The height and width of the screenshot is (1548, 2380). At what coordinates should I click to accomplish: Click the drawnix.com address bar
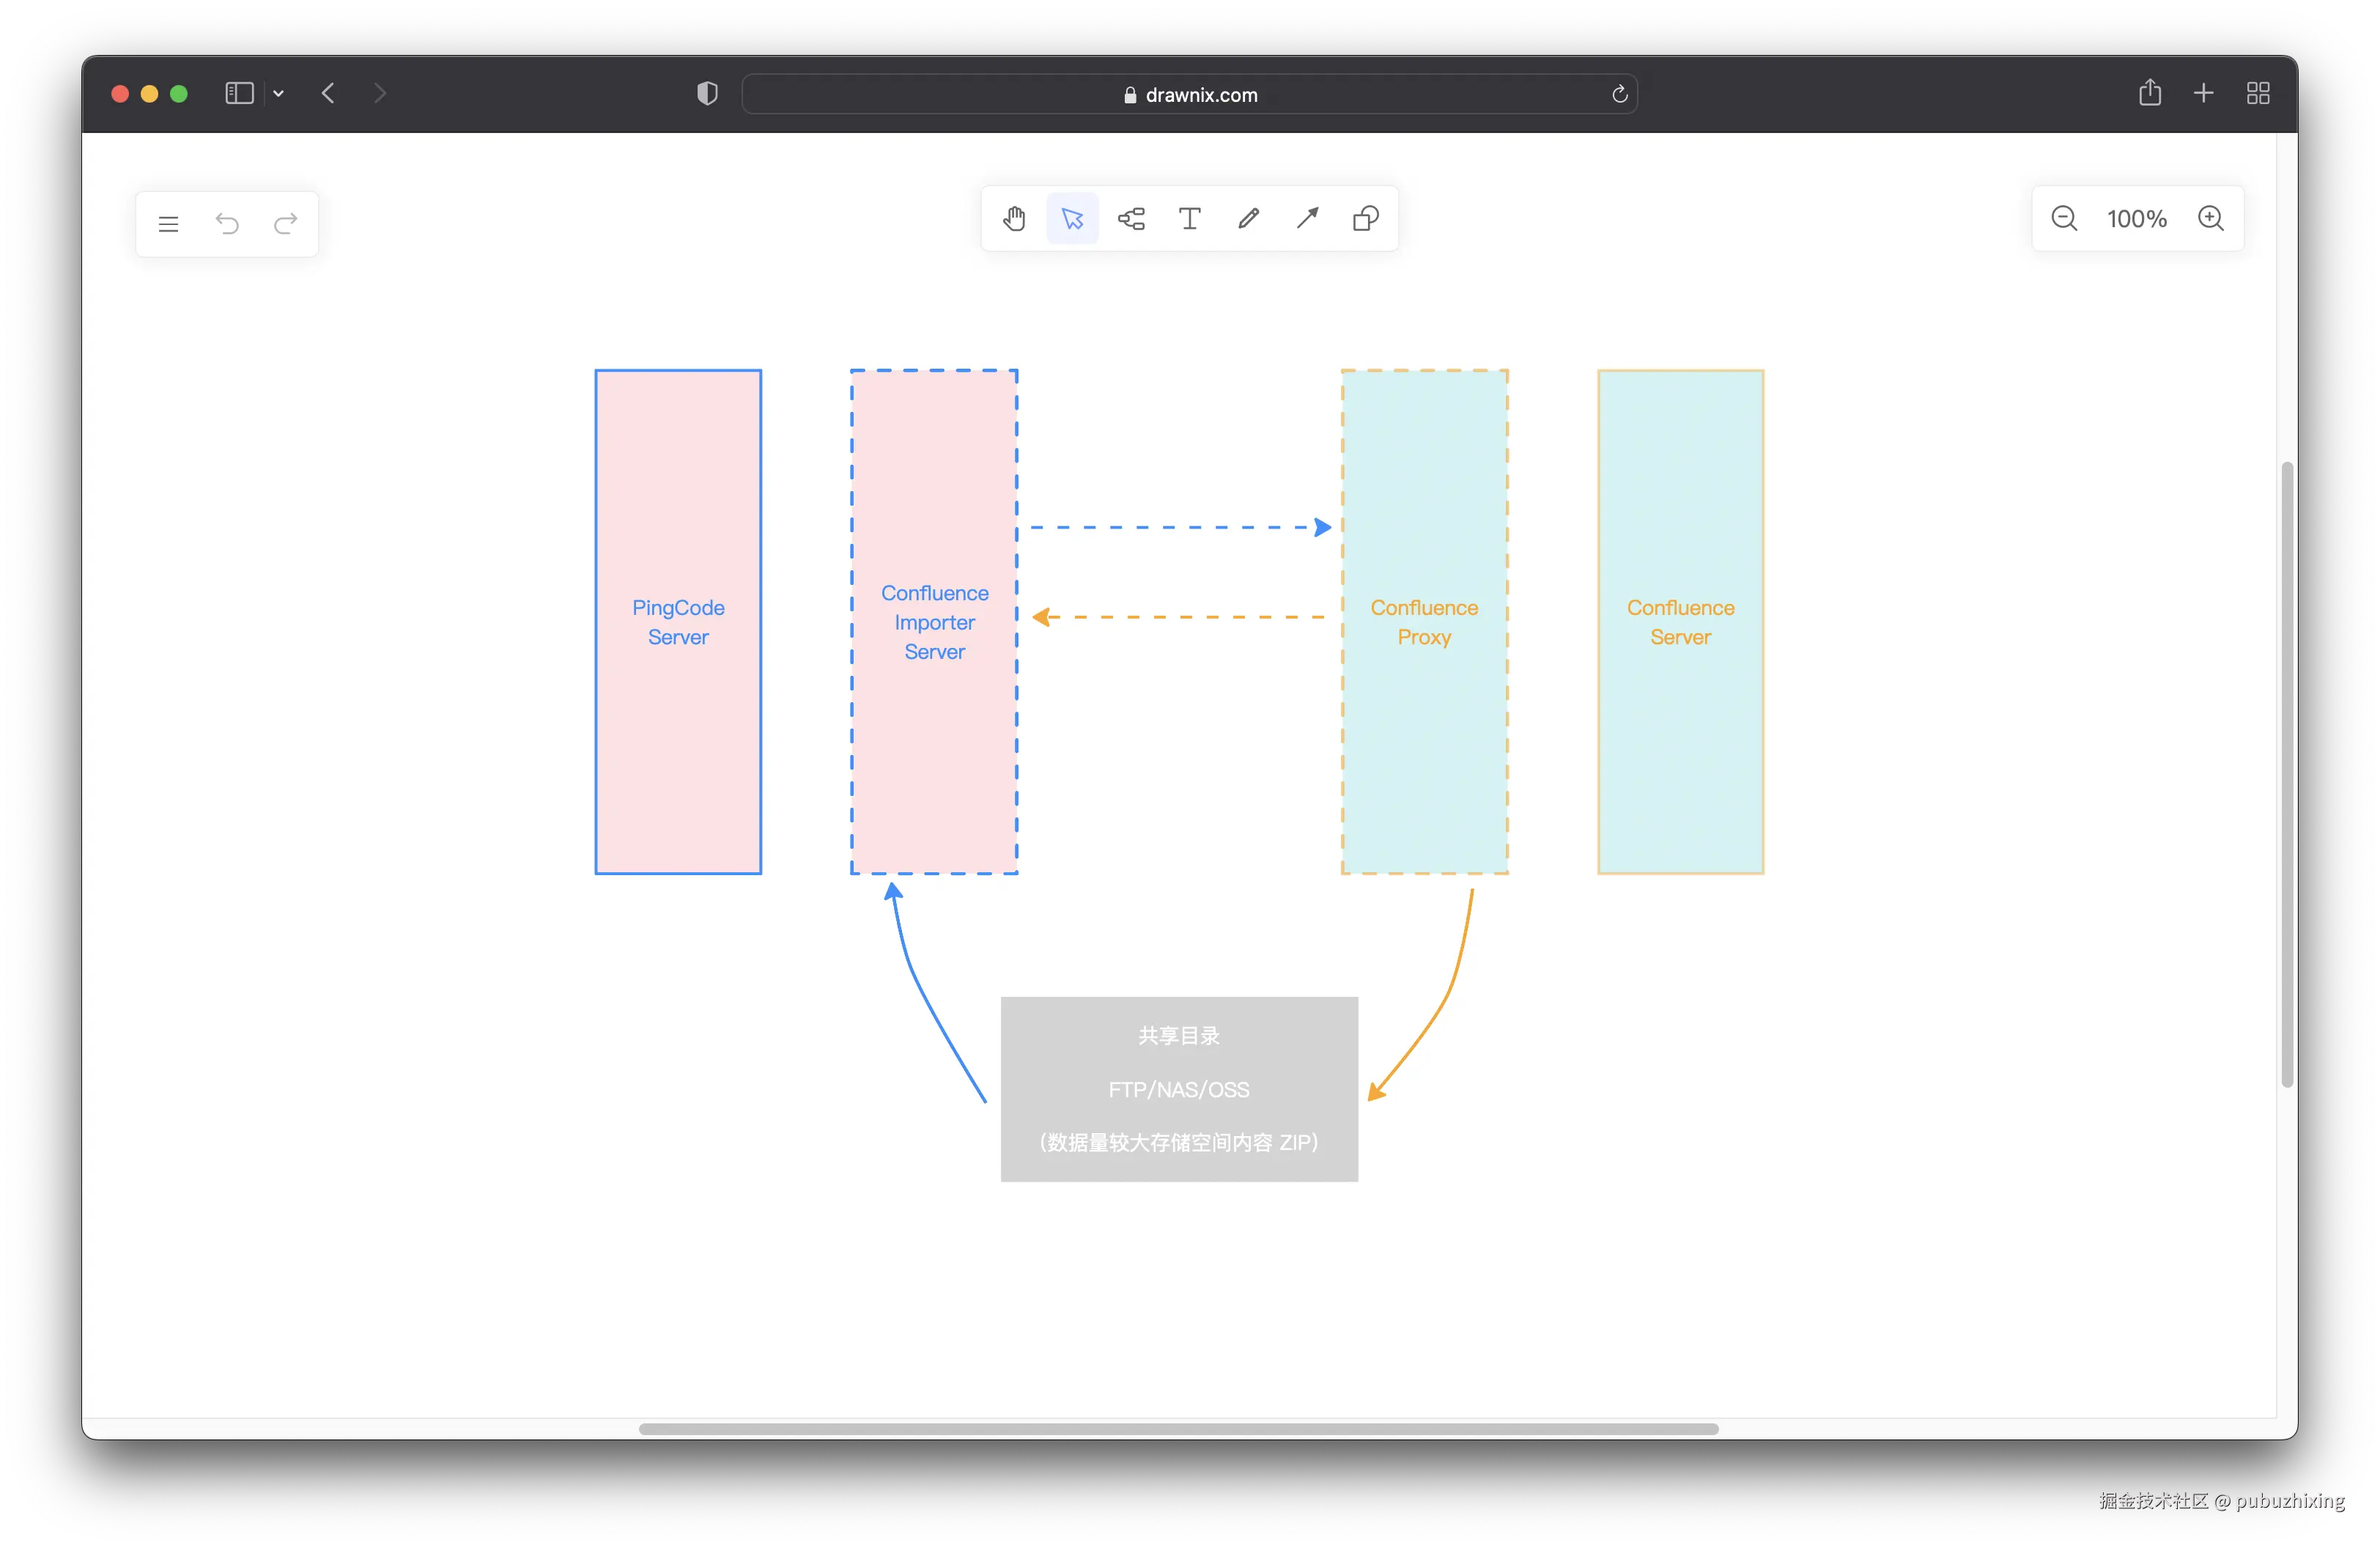[1189, 94]
